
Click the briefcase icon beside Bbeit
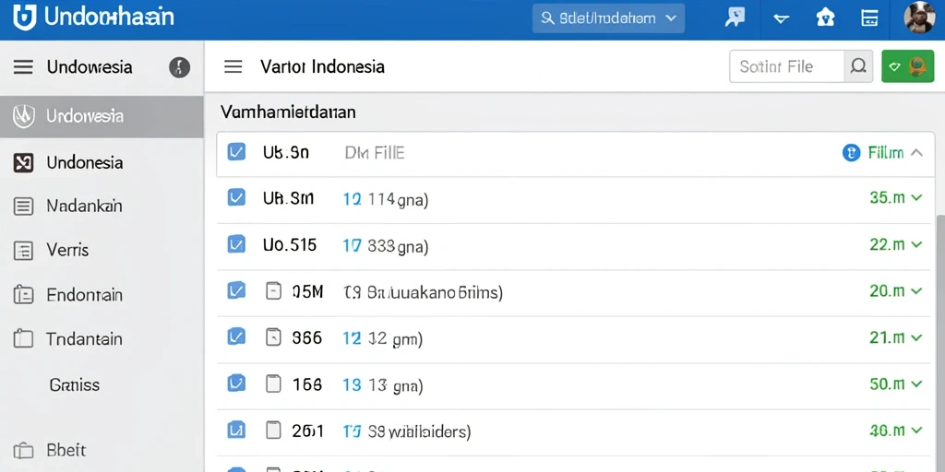[x=23, y=450]
